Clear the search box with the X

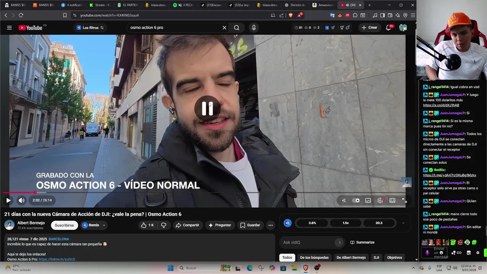pos(224,28)
